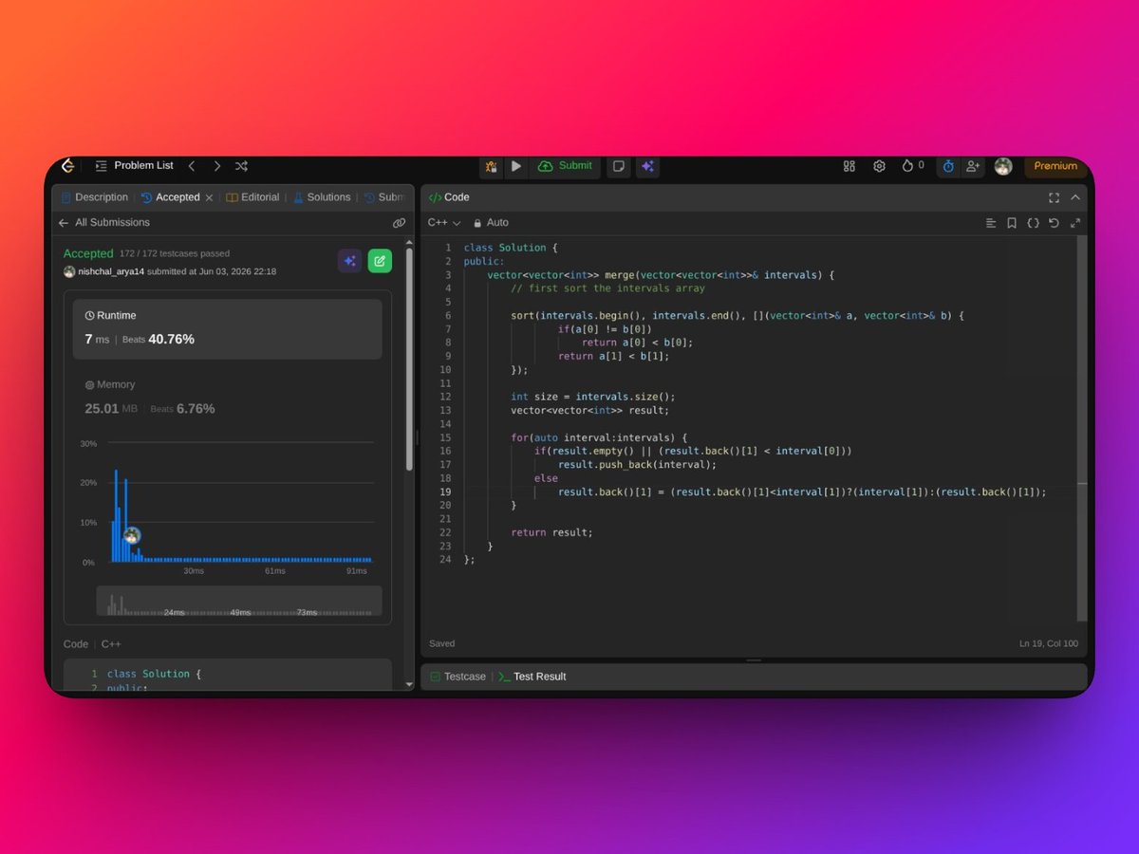Select the Accepted tab

[x=171, y=197]
